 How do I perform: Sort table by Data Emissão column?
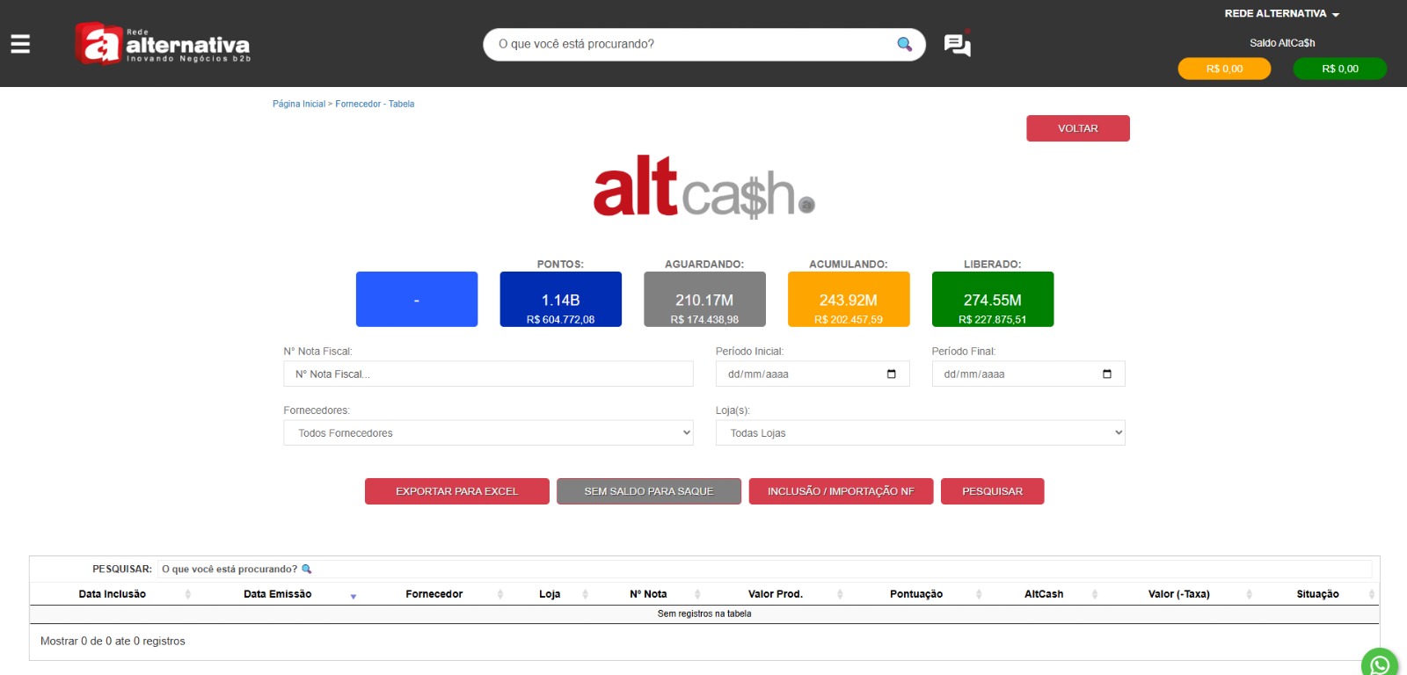(x=278, y=594)
